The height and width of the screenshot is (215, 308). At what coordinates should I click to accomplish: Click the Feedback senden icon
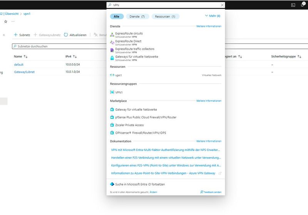pyautogui.click(x=201, y=192)
